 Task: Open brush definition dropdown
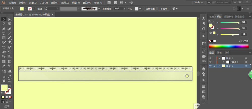point(99,8)
